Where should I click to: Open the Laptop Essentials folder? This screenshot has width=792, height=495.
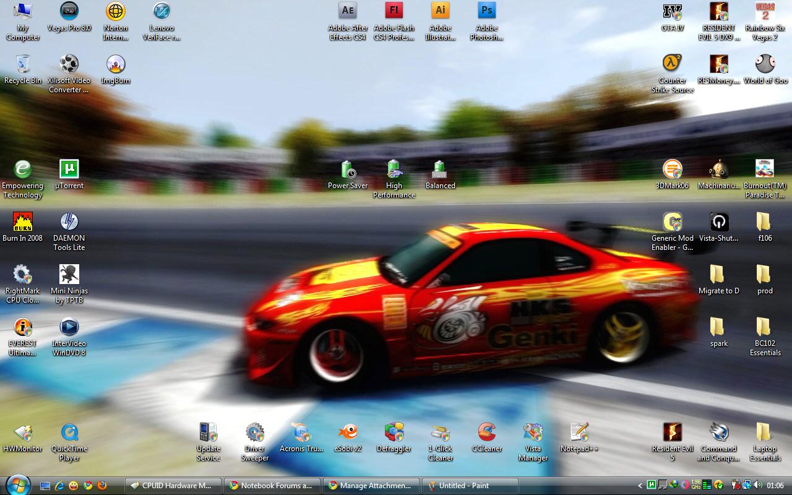[765, 442]
